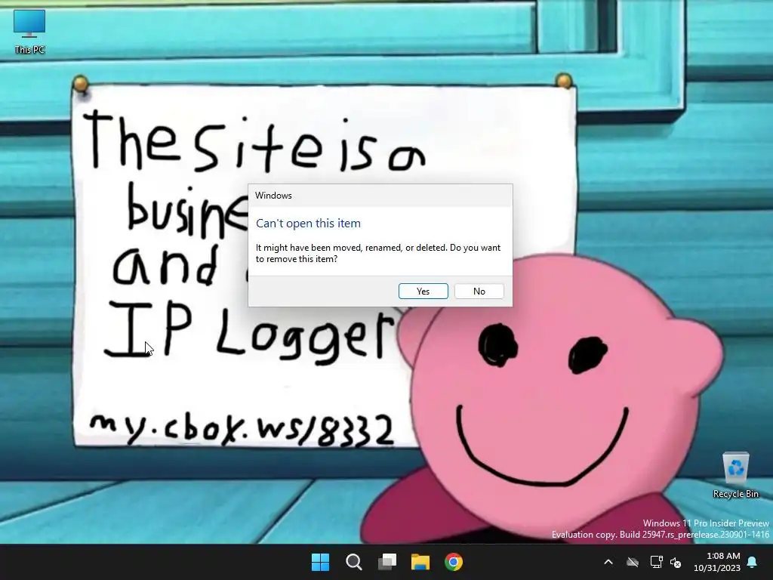Screen dimensions: 773x580
Task: Show hidden system tray icons chevron
Action: tap(608, 562)
